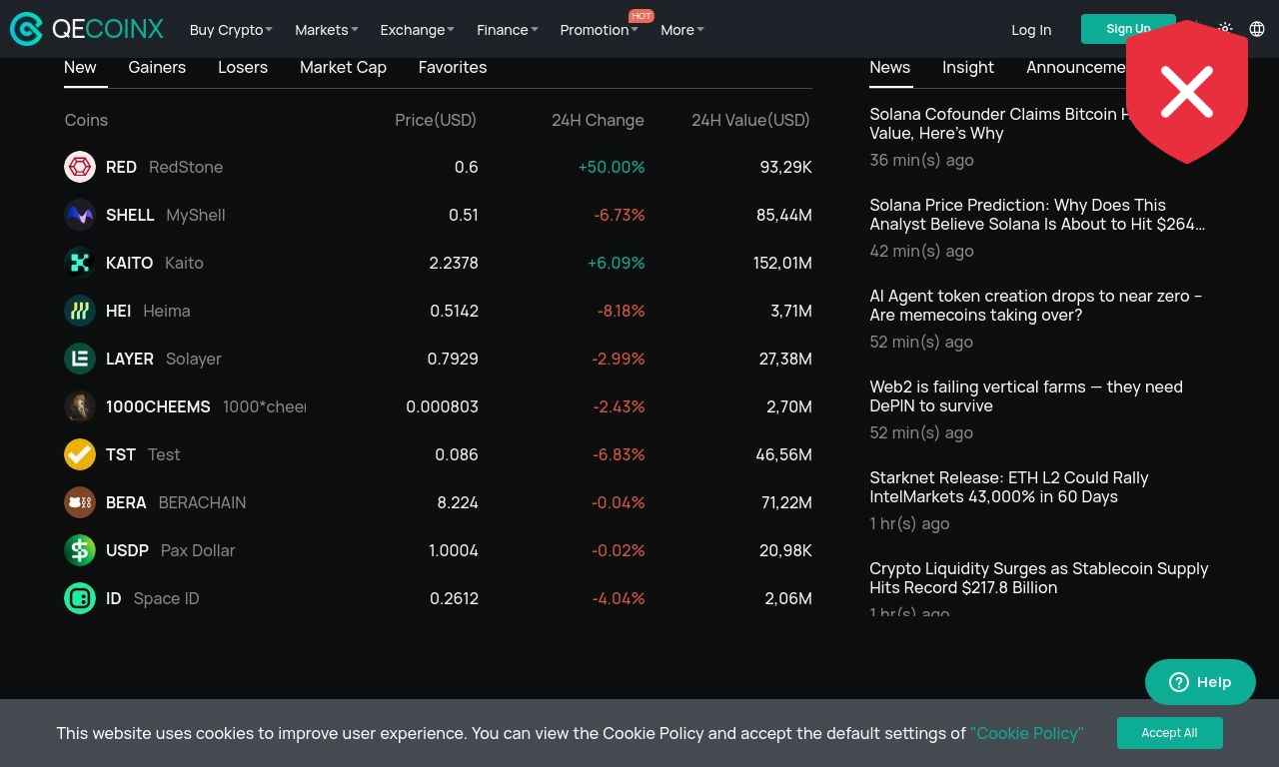Screen dimensions: 1279x767
Task: Expand the Exchange dropdown menu
Action: [417, 30]
